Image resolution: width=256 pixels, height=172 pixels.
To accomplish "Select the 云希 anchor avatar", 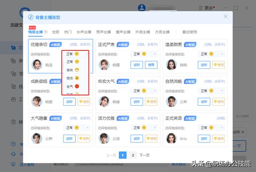I will (172, 102).
